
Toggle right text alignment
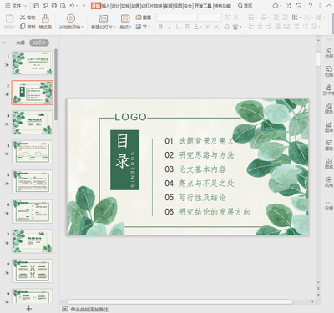point(269,27)
